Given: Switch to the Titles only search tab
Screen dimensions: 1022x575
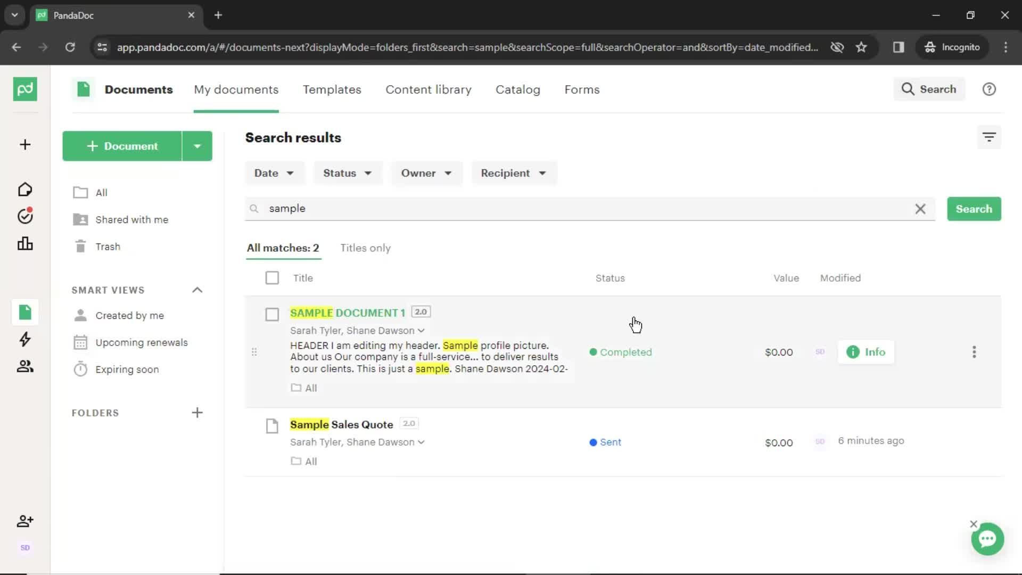Looking at the screenshot, I should coord(365,248).
